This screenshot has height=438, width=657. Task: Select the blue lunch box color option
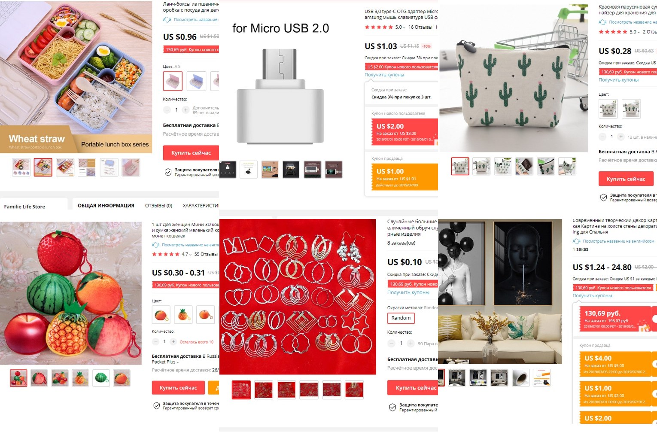point(196,81)
